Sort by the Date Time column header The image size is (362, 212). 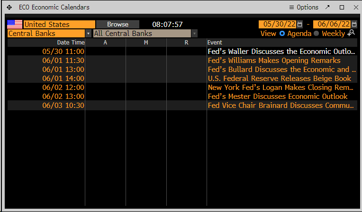pos(71,43)
